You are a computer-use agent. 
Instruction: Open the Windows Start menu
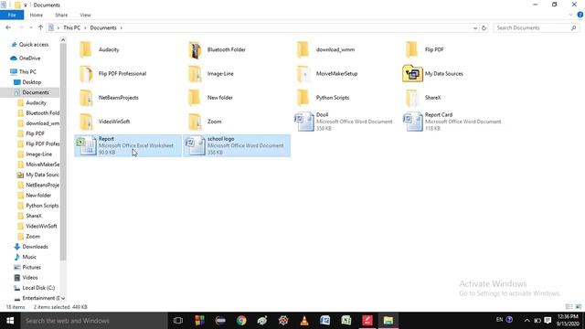[10, 321]
